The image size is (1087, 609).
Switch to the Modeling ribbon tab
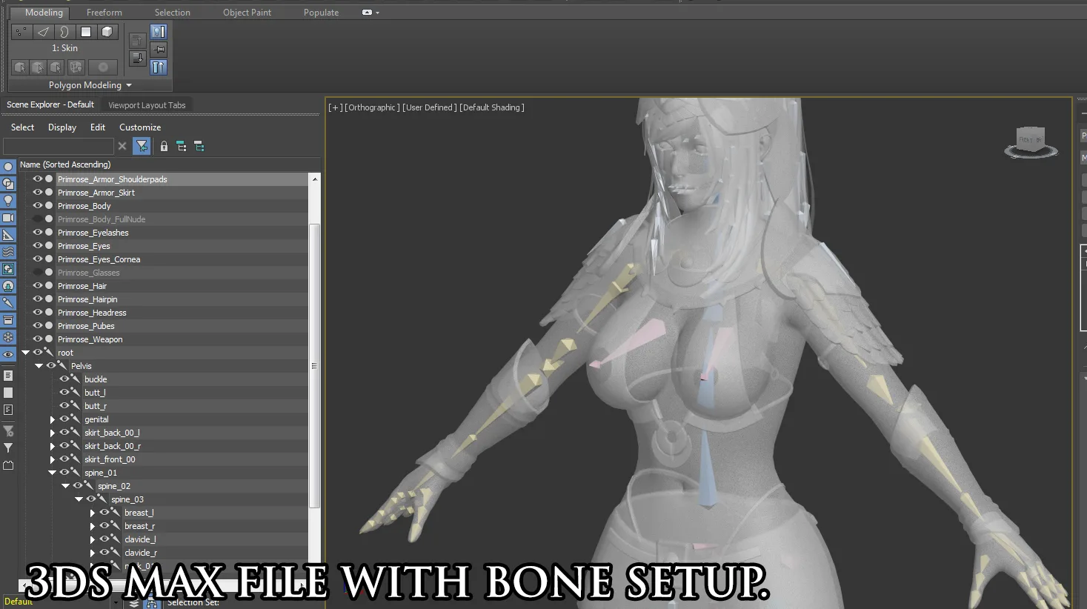point(44,13)
